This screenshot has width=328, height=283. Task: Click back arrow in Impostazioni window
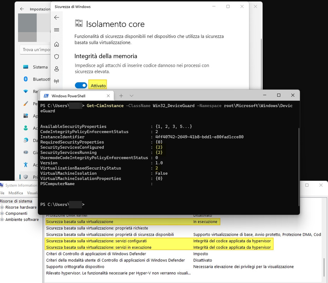click(x=22, y=9)
